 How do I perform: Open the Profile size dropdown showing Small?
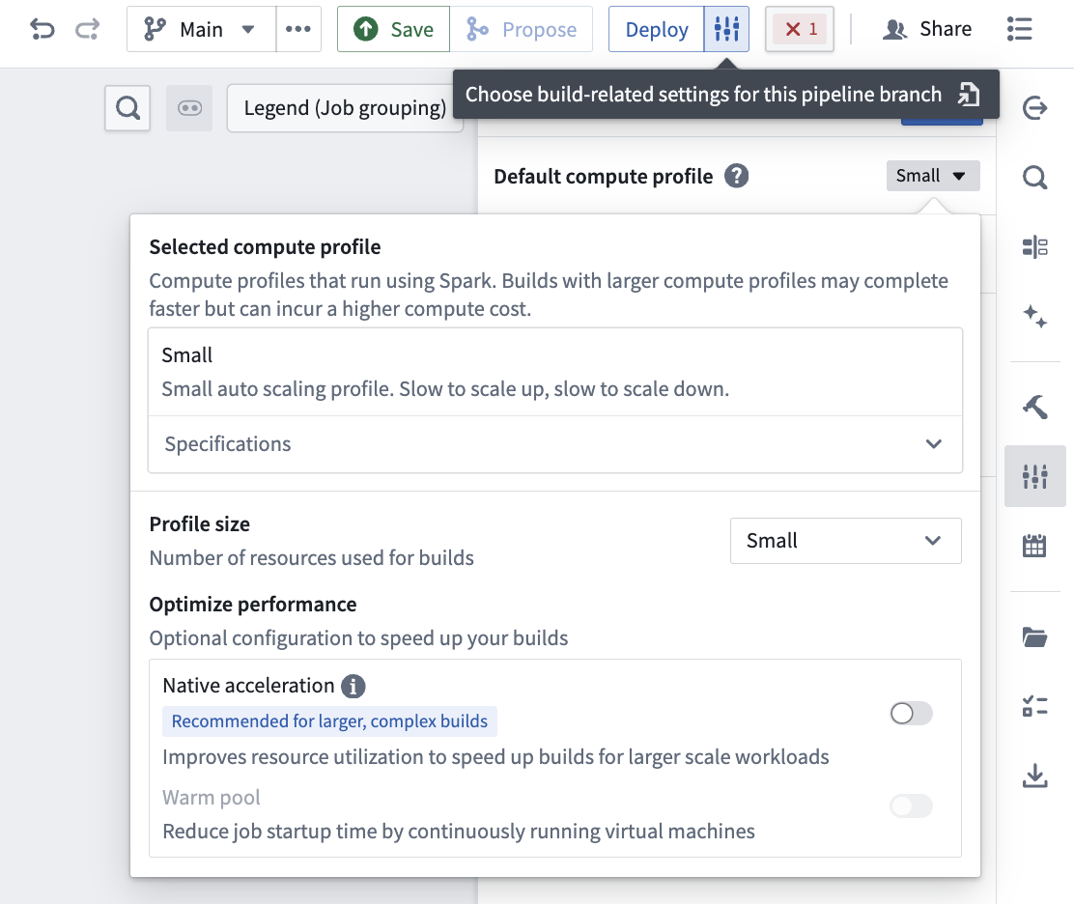click(845, 541)
